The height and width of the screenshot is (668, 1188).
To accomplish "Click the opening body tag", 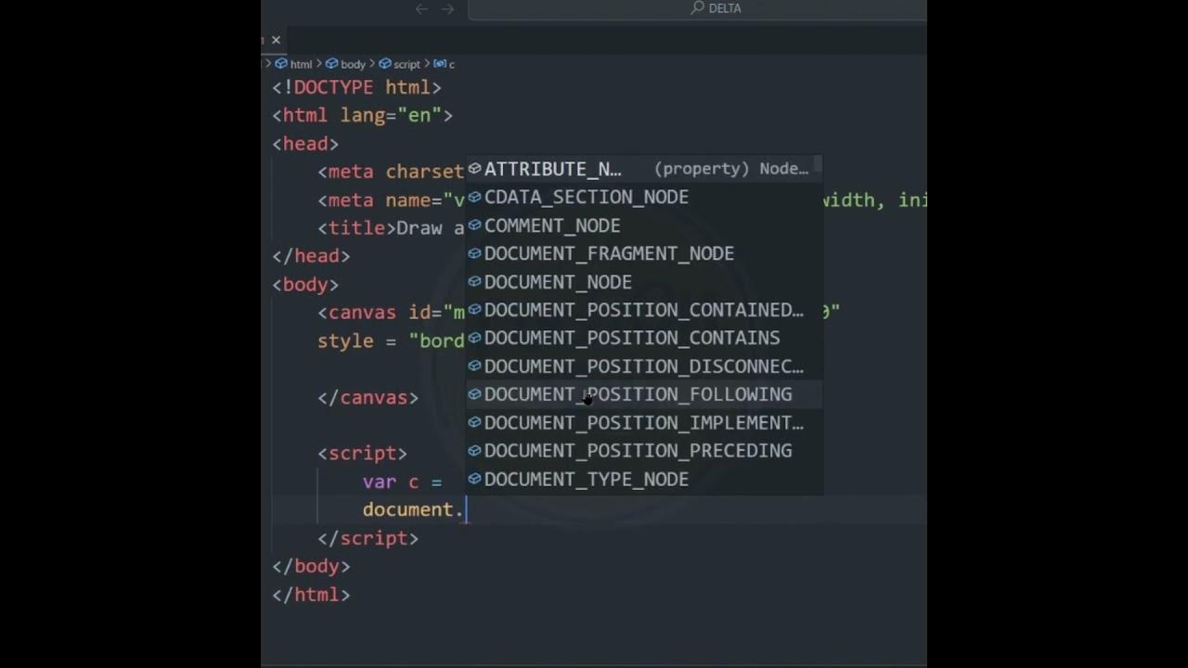I will [305, 285].
